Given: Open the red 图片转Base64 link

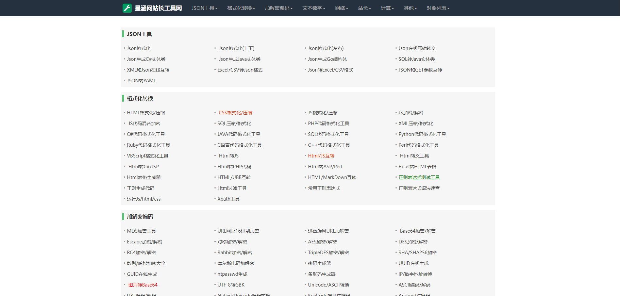Looking at the screenshot, I should click(143, 285).
